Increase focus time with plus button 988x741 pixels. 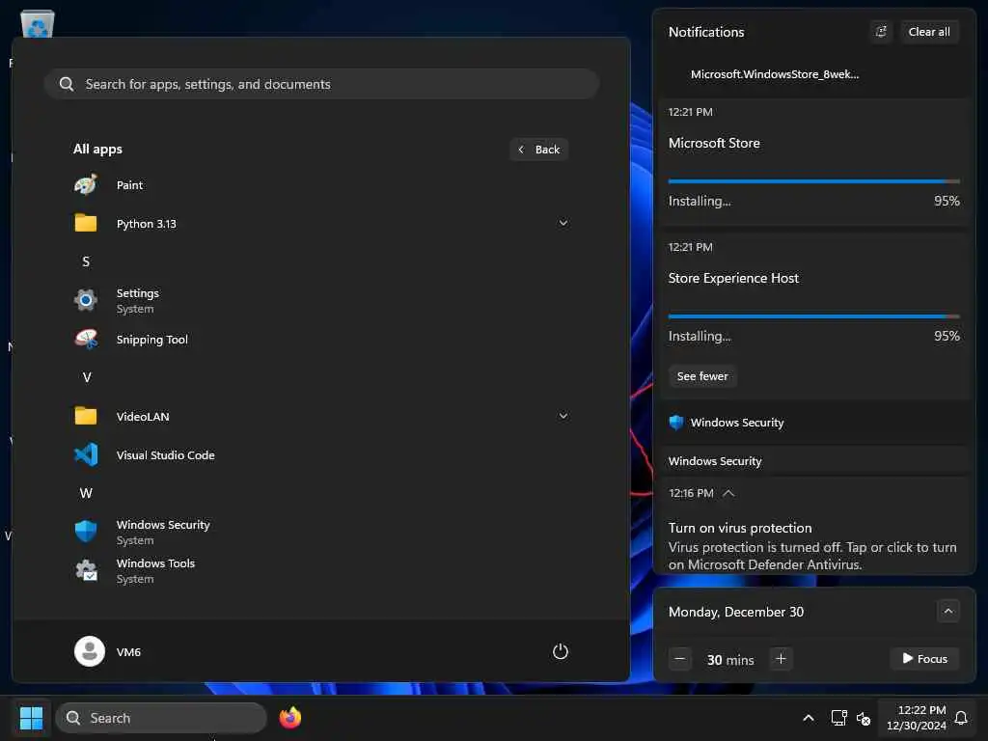781,659
